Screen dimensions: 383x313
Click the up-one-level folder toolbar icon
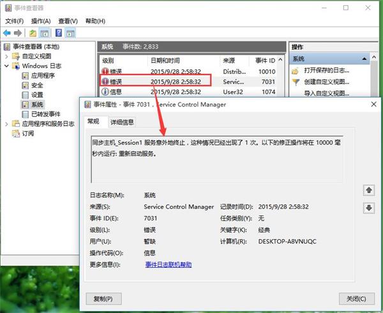pyautogui.click(x=33, y=33)
